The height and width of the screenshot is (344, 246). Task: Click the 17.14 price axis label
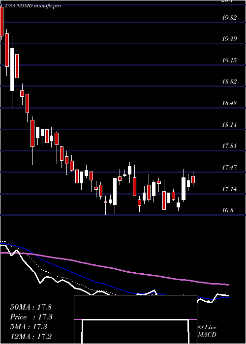tap(229, 189)
